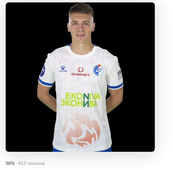Select the ЭКОНИВА Cyrillic sponsor text
The width and height of the screenshot is (173, 170).
click(x=79, y=103)
